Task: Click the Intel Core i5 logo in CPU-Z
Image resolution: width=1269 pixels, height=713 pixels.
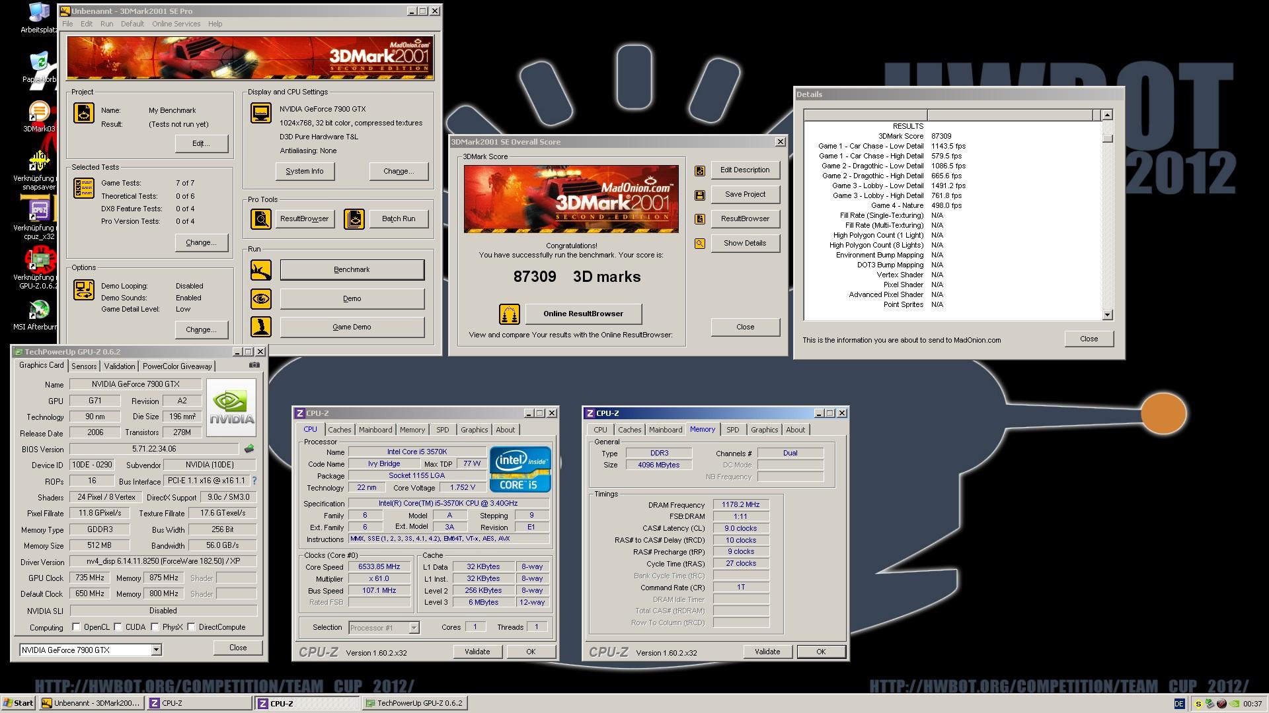Action: [x=520, y=469]
